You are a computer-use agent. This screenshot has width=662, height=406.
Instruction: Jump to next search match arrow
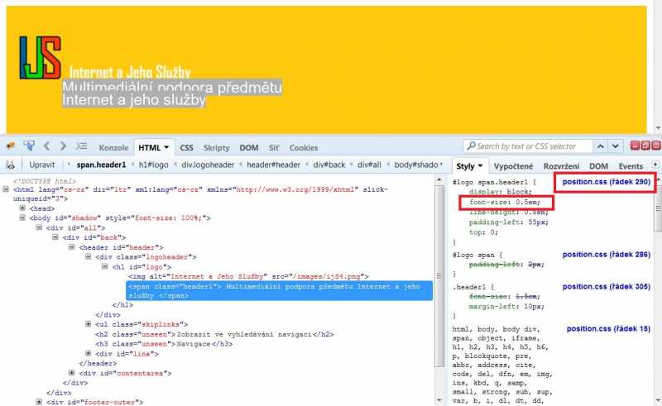tap(616, 146)
